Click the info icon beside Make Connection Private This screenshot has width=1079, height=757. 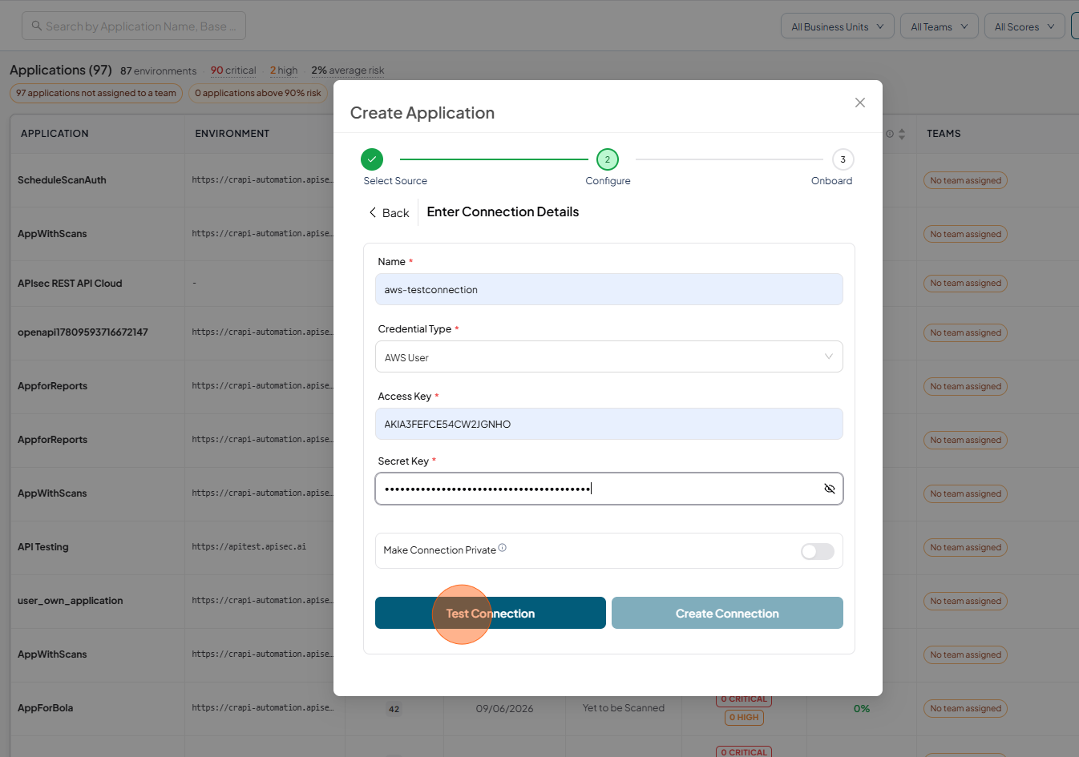(x=503, y=548)
